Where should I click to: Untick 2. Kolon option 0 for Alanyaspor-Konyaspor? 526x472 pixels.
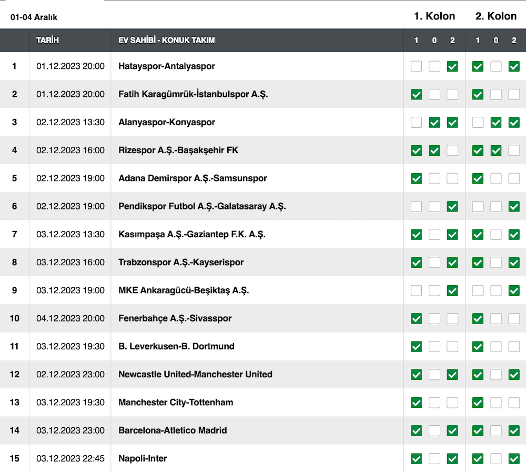[496, 123]
